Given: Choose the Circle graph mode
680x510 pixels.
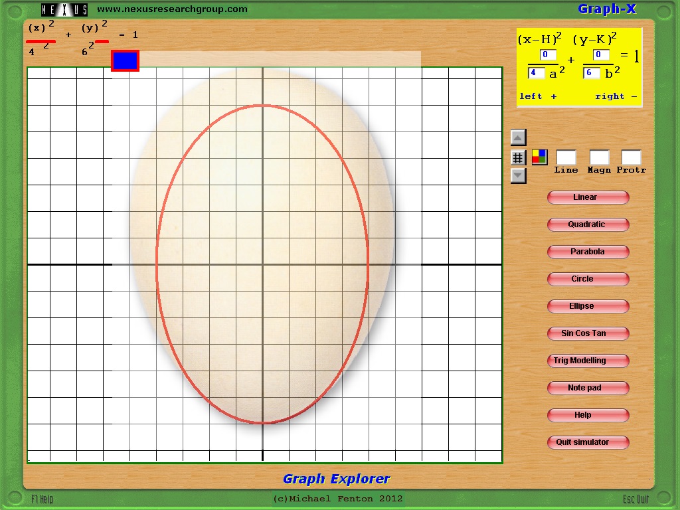Looking at the screenshot, I should coord(588,279).
